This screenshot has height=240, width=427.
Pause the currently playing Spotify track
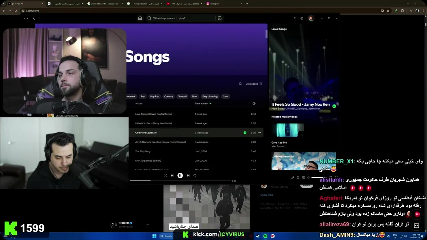point(180,175)
